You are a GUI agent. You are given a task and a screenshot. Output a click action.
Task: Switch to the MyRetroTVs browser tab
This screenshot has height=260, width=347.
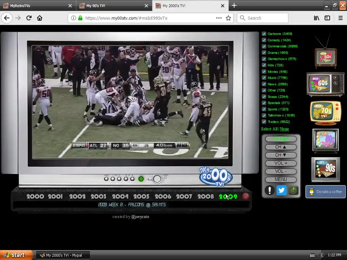point(38,5)
